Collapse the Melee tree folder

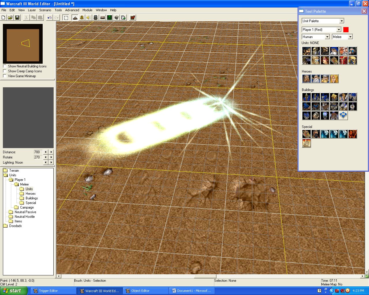[x=16, y=184]
